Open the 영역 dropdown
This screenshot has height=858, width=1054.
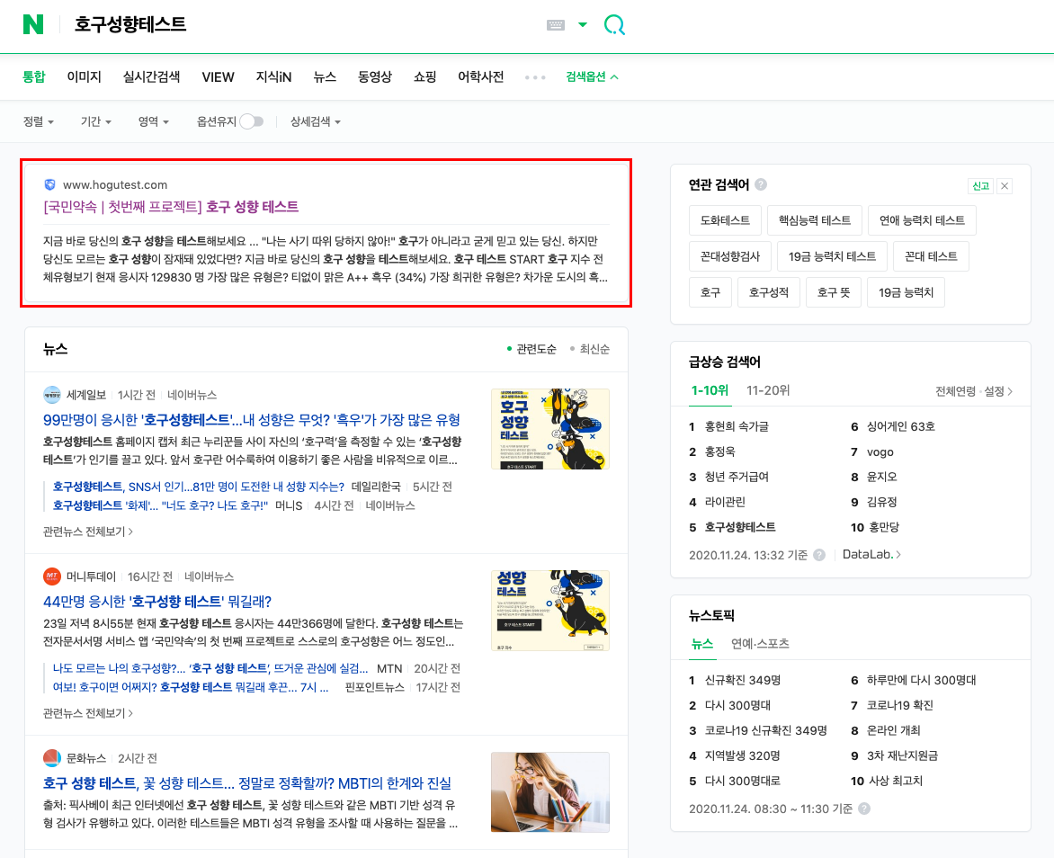pos(153,121)
